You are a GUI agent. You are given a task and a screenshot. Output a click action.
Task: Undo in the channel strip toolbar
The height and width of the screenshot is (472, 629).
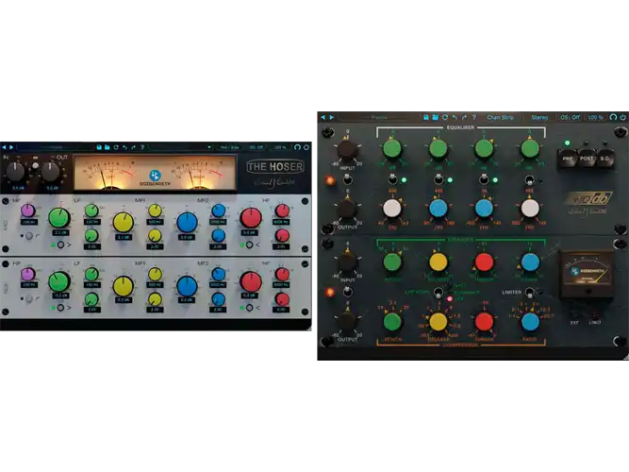(455, 117)
